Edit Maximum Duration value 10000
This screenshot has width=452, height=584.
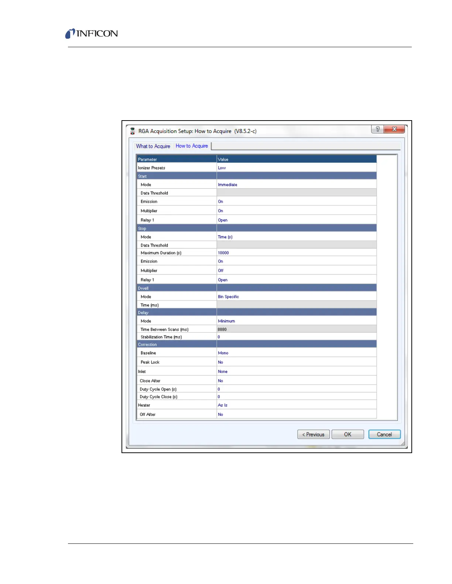click(x=297, y=253)
